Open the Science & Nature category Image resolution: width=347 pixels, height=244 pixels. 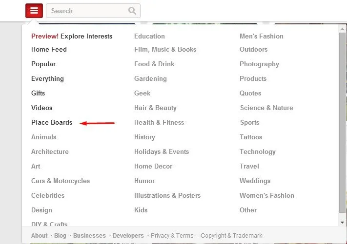point(266,108)
